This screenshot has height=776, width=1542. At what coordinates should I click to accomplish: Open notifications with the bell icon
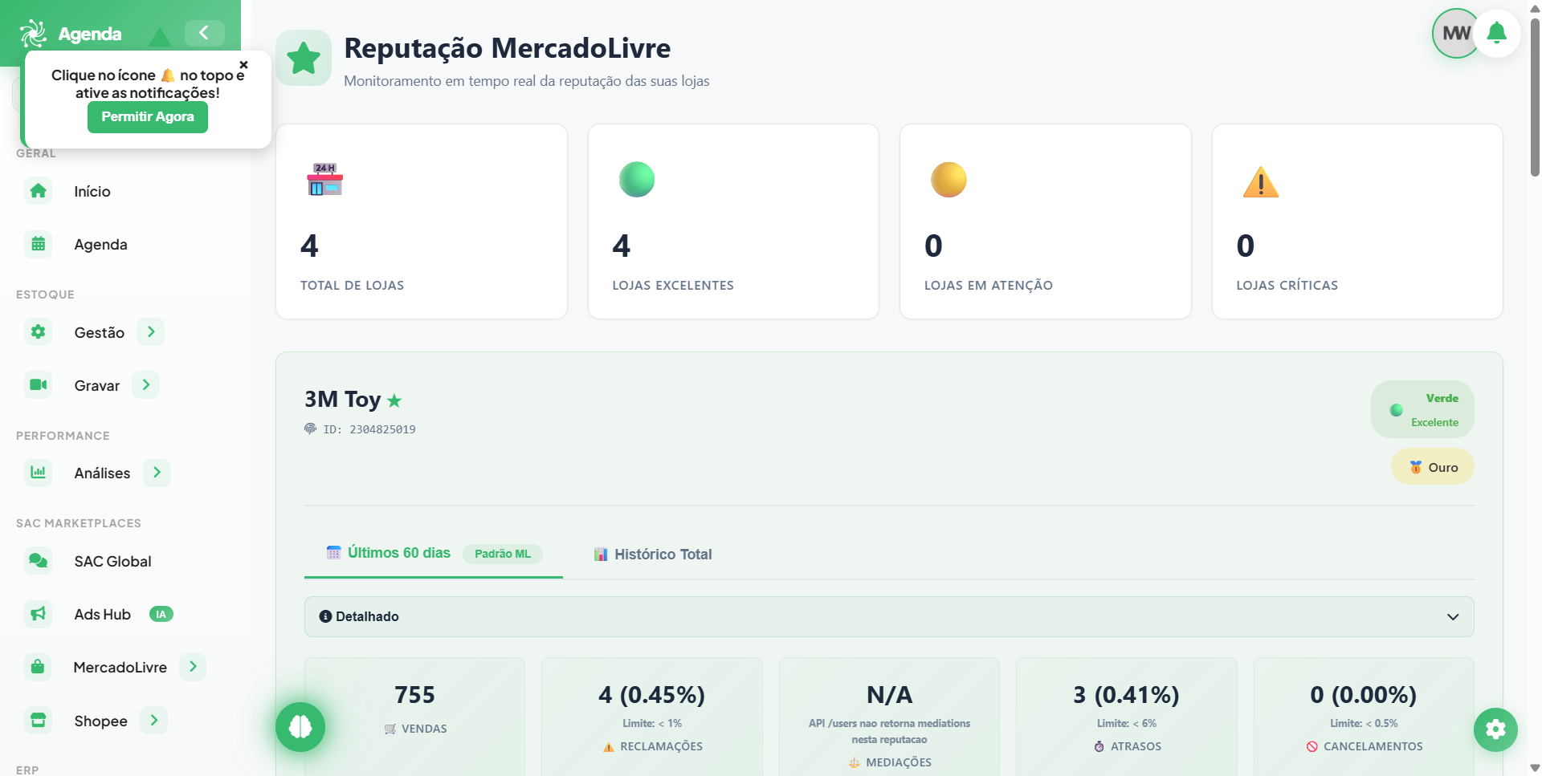(x=1496, y=34)
